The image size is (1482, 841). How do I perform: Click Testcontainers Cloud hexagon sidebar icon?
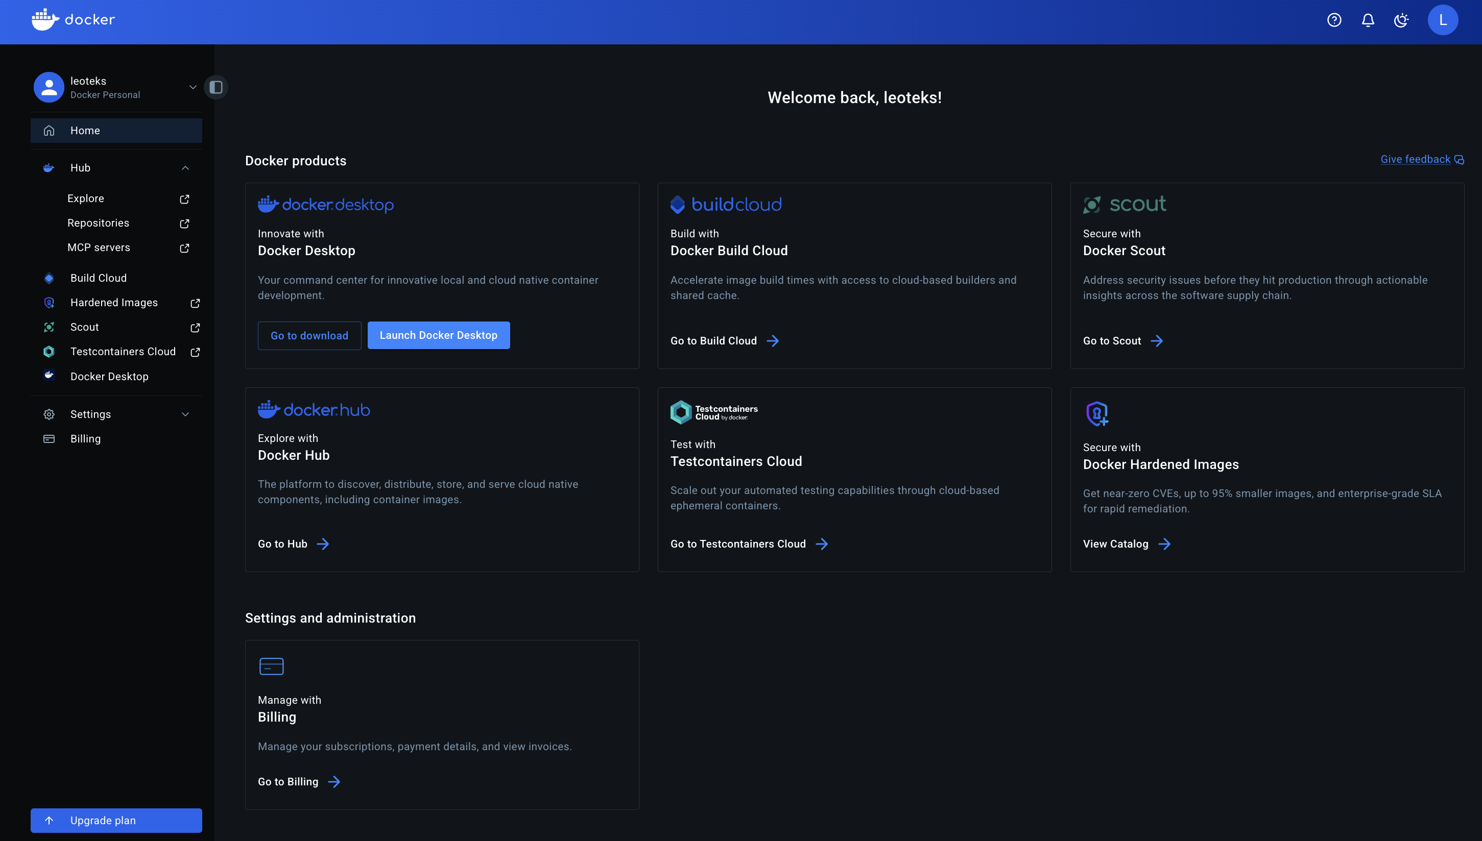(49, 352)
